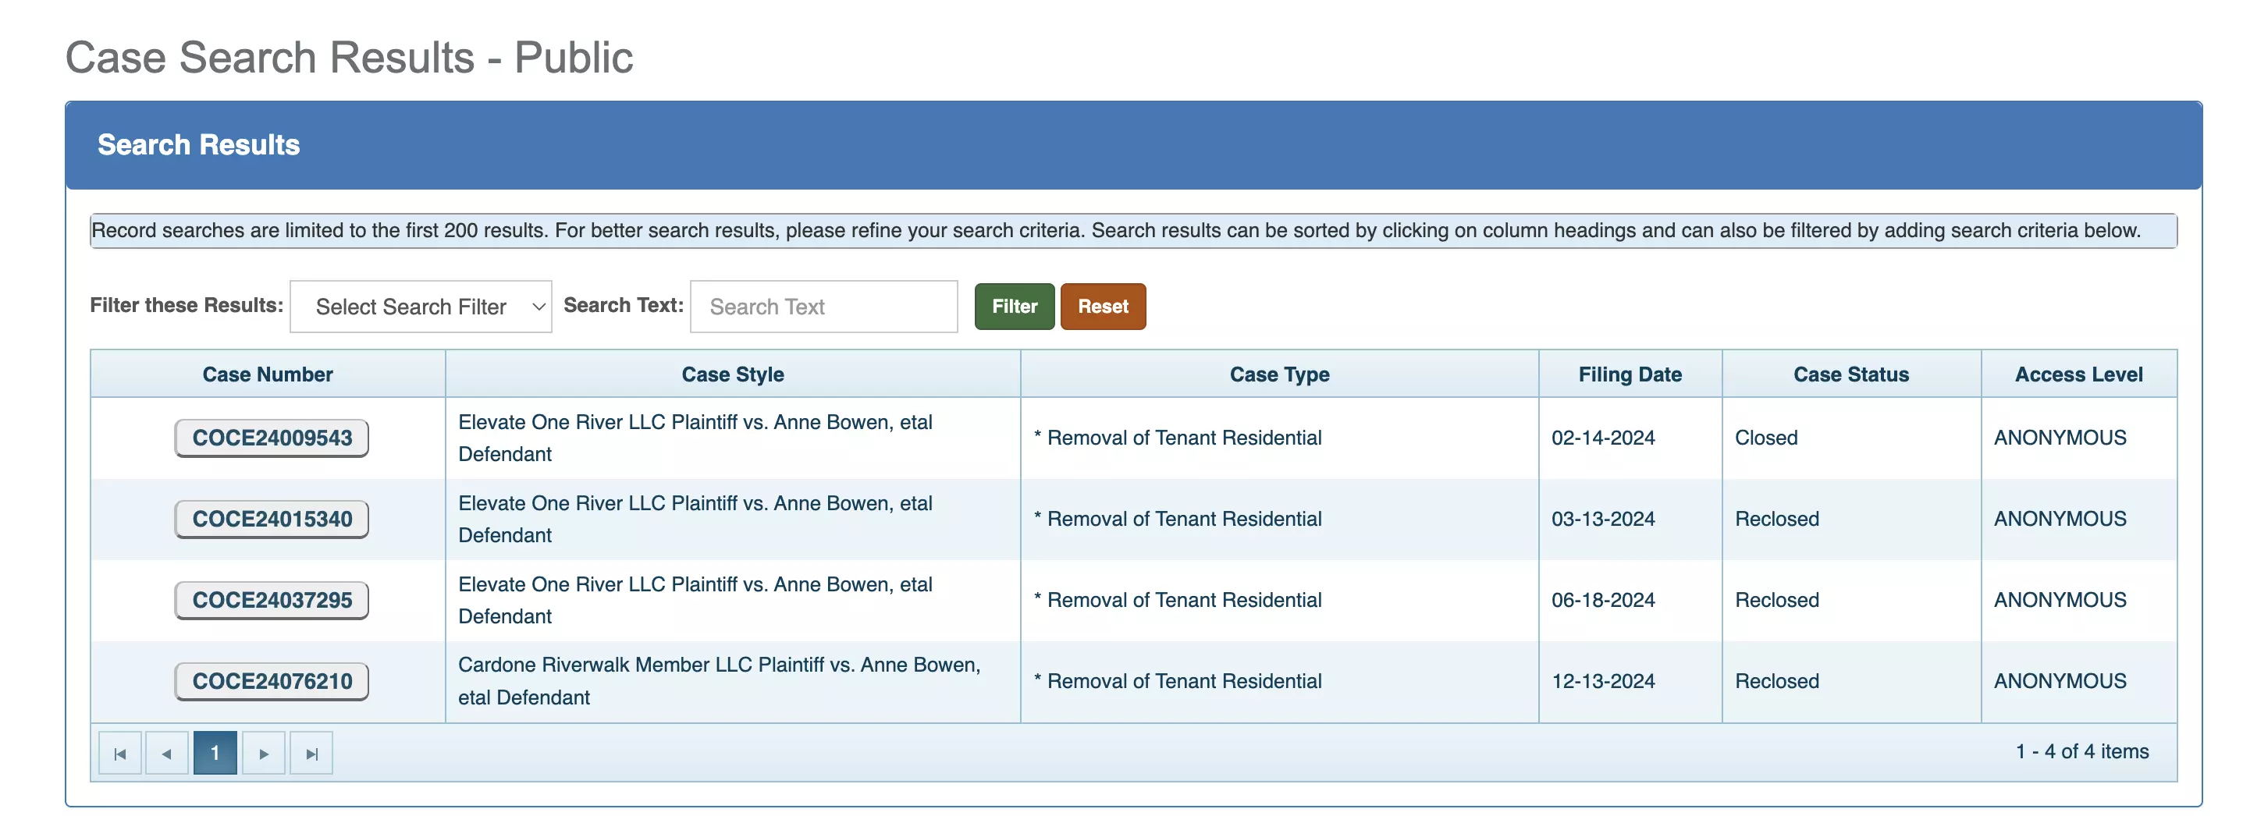Sort by Access Level column header
The height and width of the screenshot is (816, 2243).
(2078, 374)
